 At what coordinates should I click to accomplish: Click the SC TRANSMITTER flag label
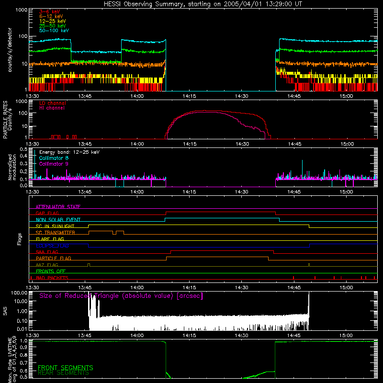pos(55,233)
